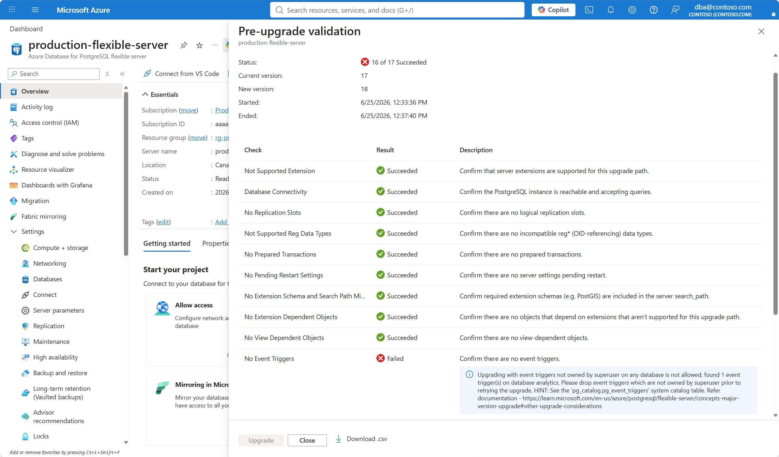This screenshot has width=779, height=457.
Task: Mark server as favorite with star
Action: [199, 45]
